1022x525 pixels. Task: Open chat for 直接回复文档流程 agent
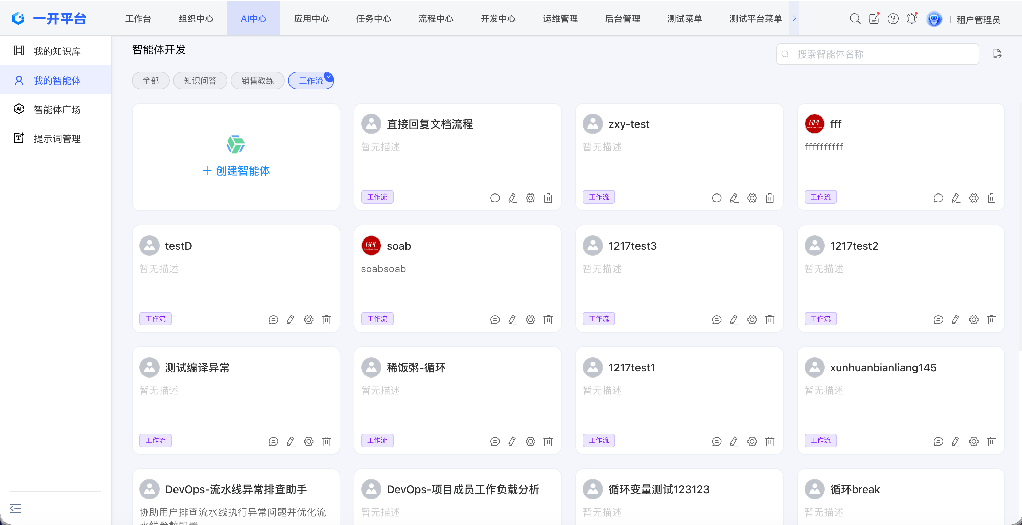click(x=495, y=198)
